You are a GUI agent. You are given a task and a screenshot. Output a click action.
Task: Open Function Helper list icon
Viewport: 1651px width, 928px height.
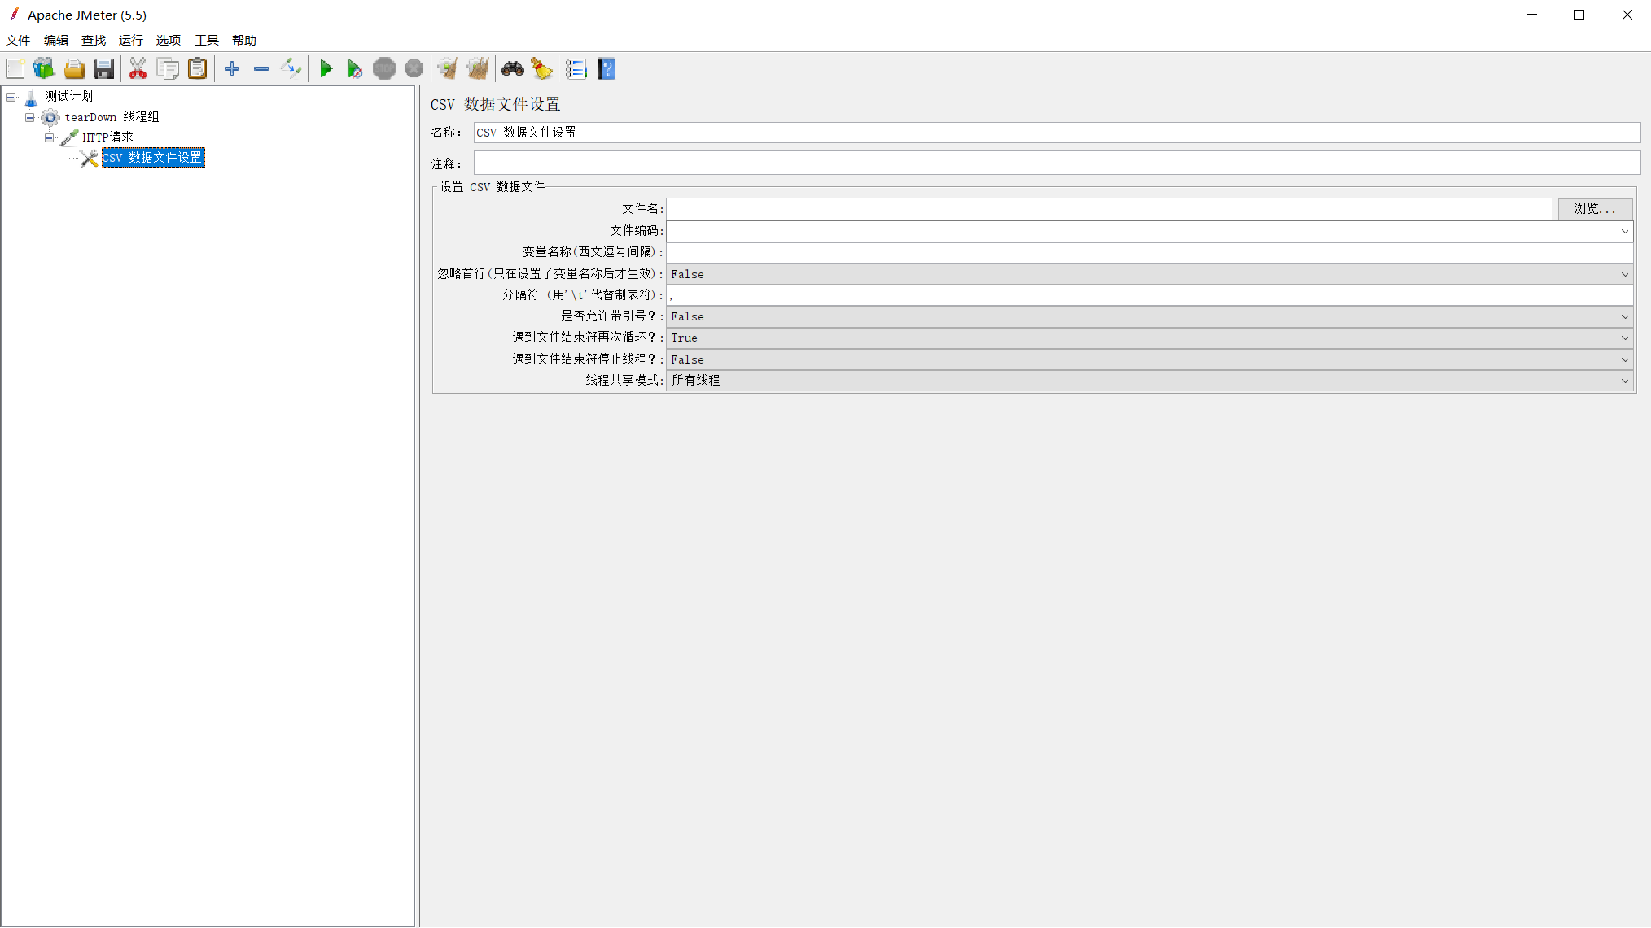tap(576, 69)
